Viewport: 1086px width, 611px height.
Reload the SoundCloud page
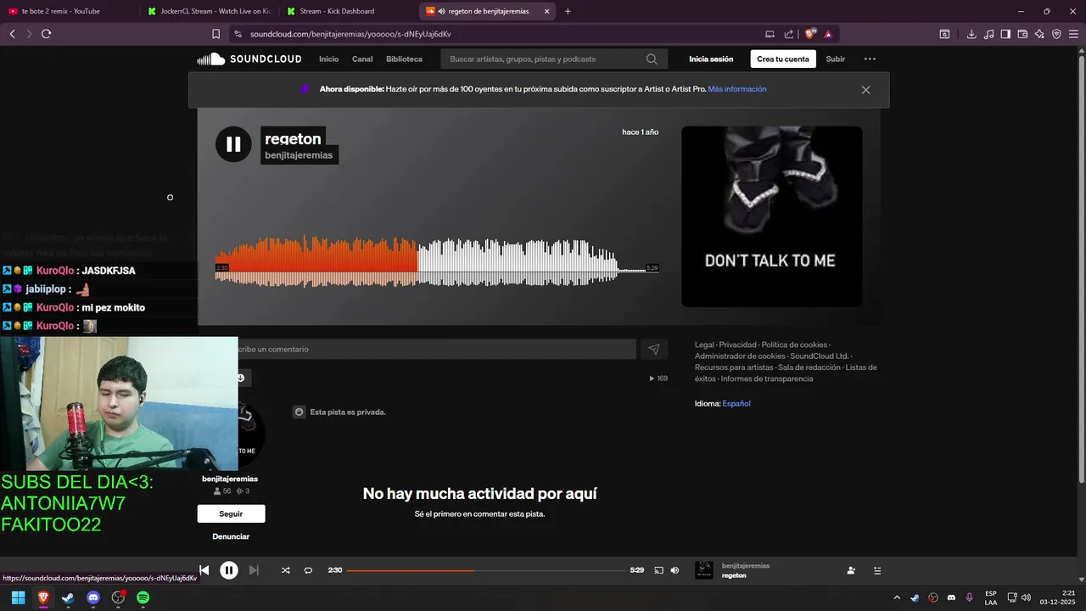coord(46,34)
